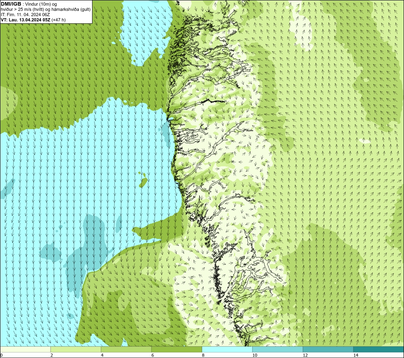Click the "VT: Lau. 13.04.2024 05Z" valid time
The height and width of the screenshot is (358, 404).
tap(26, 20)
